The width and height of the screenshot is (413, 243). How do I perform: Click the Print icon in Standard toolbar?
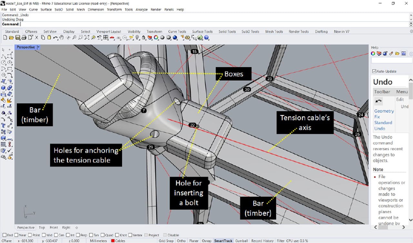click(x=24, y=37)
